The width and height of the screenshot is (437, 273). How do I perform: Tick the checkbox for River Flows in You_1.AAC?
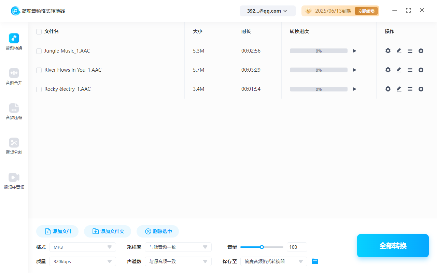[x=39, y=70]
